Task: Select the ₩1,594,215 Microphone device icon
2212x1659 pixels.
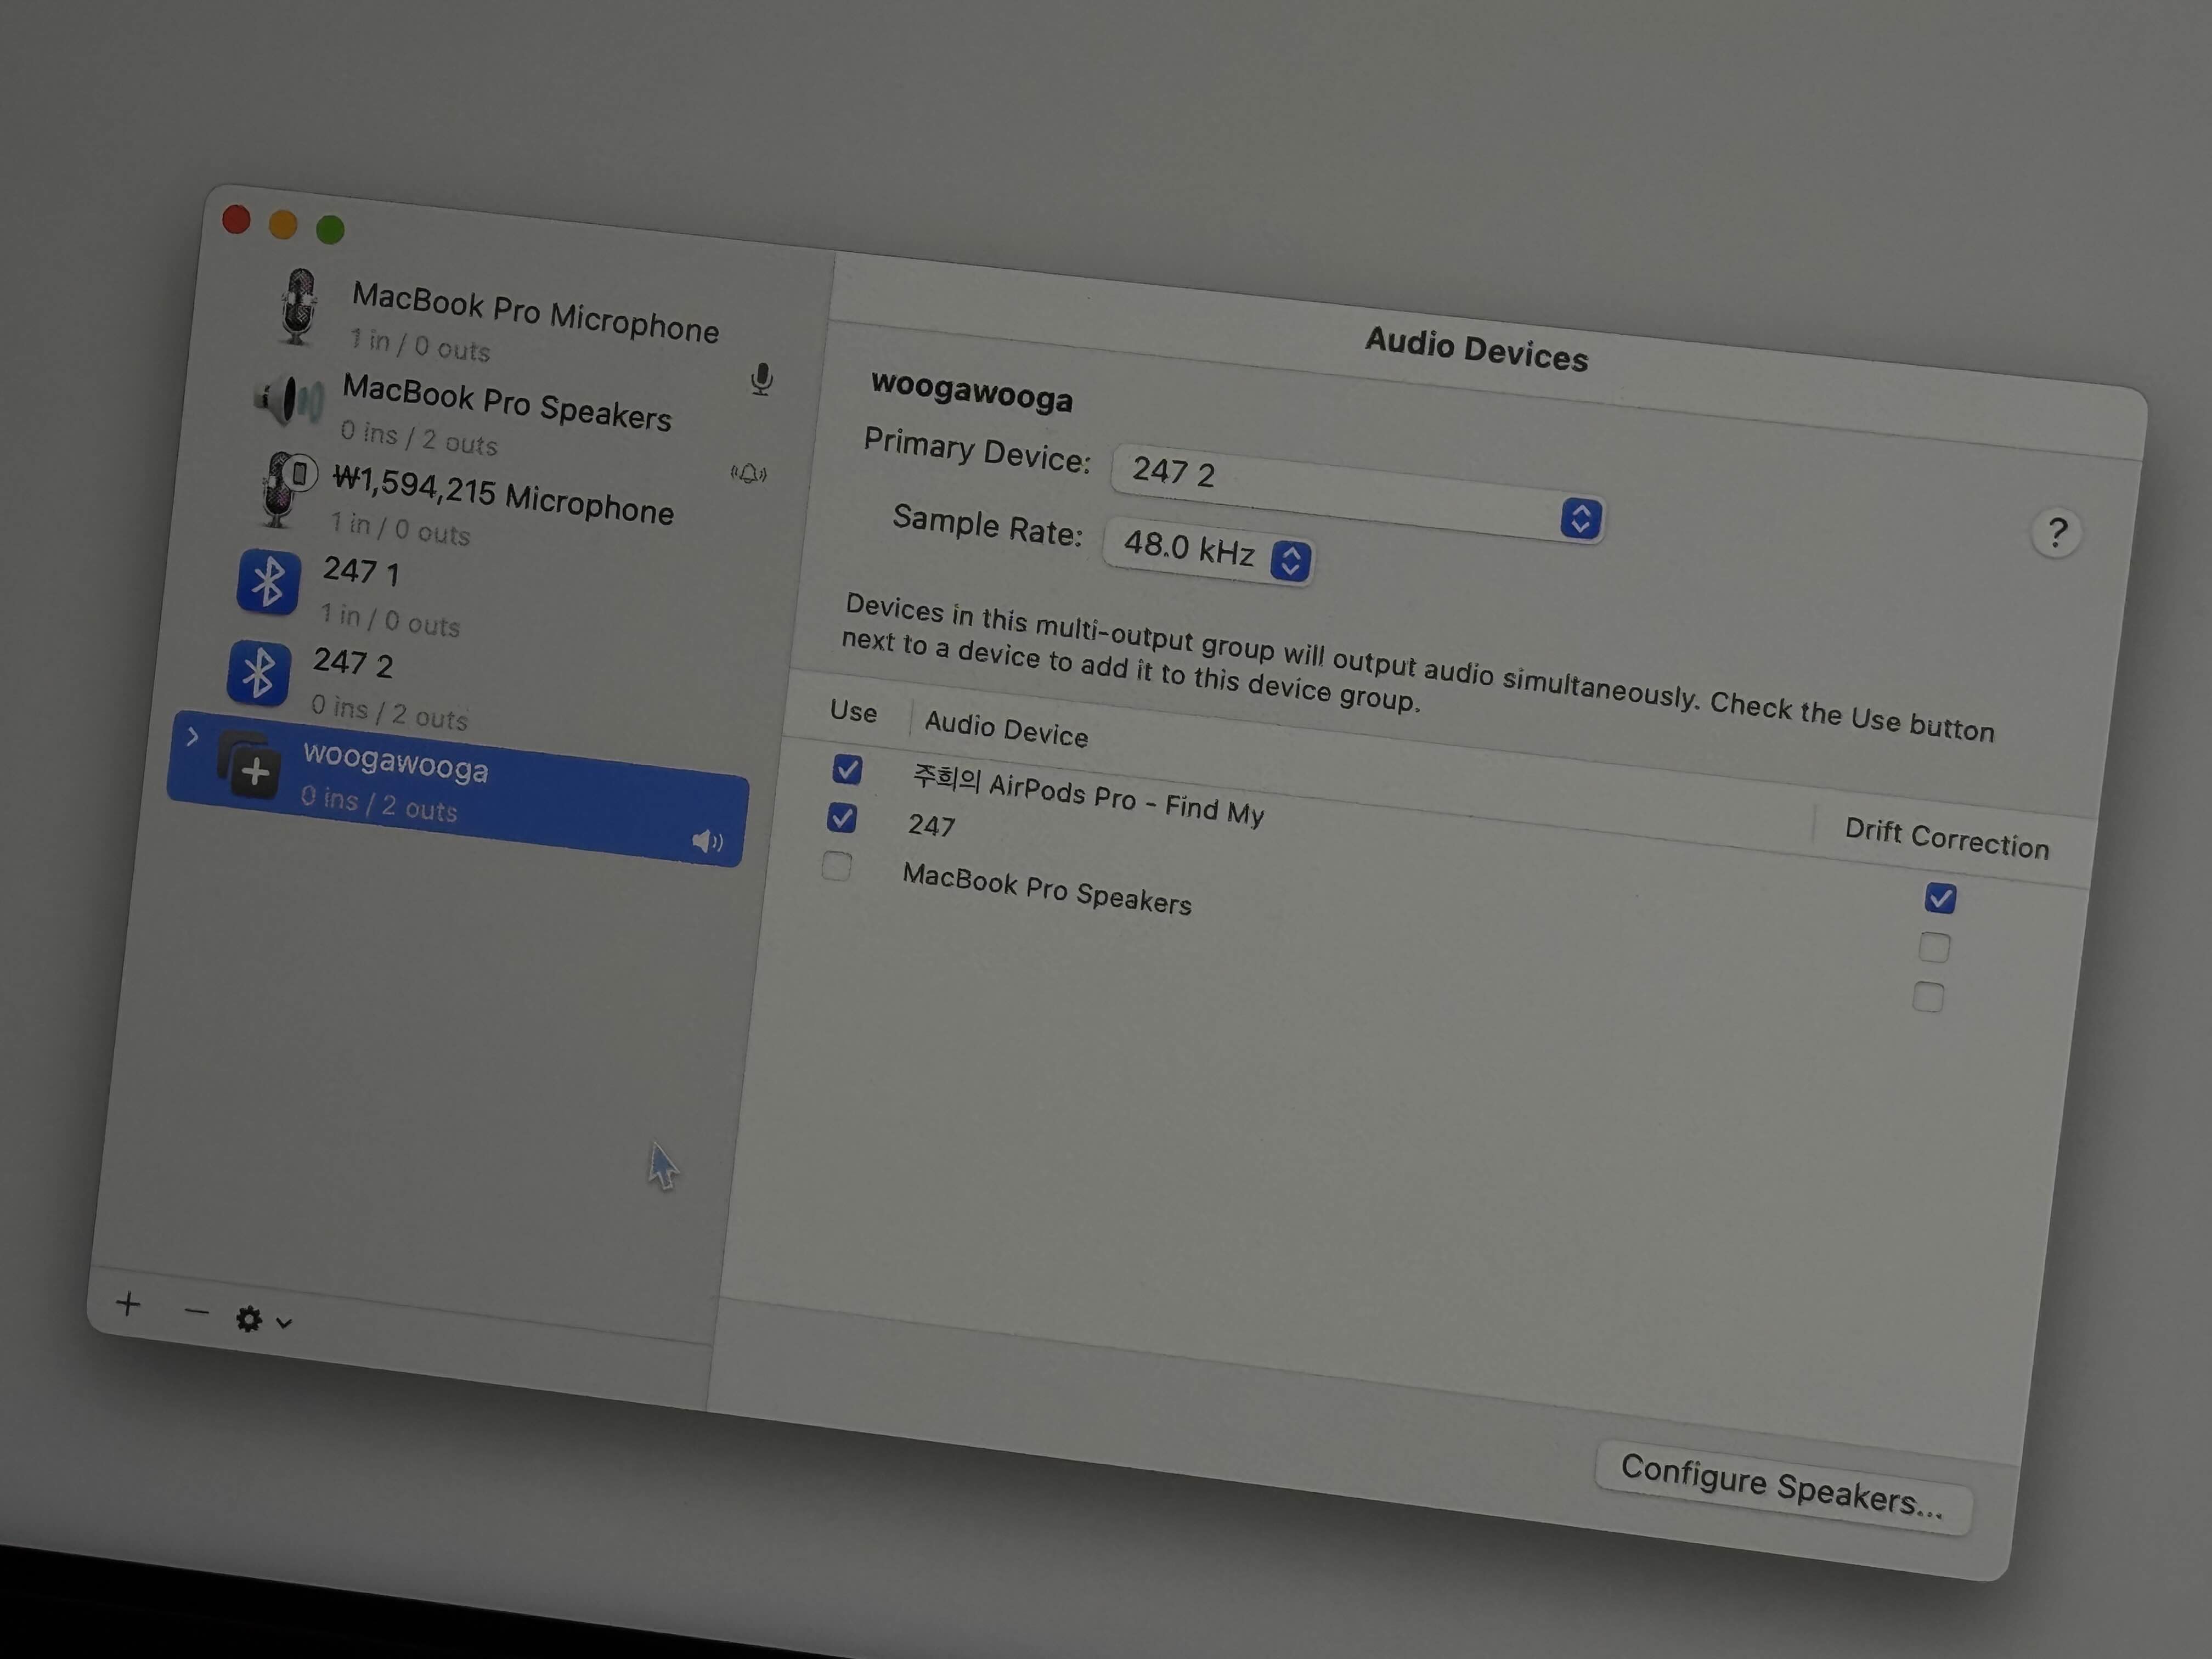Action: coord(283,489)
